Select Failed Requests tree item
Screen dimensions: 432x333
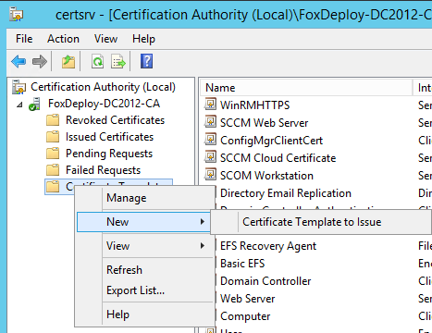(x=103, y=170)
